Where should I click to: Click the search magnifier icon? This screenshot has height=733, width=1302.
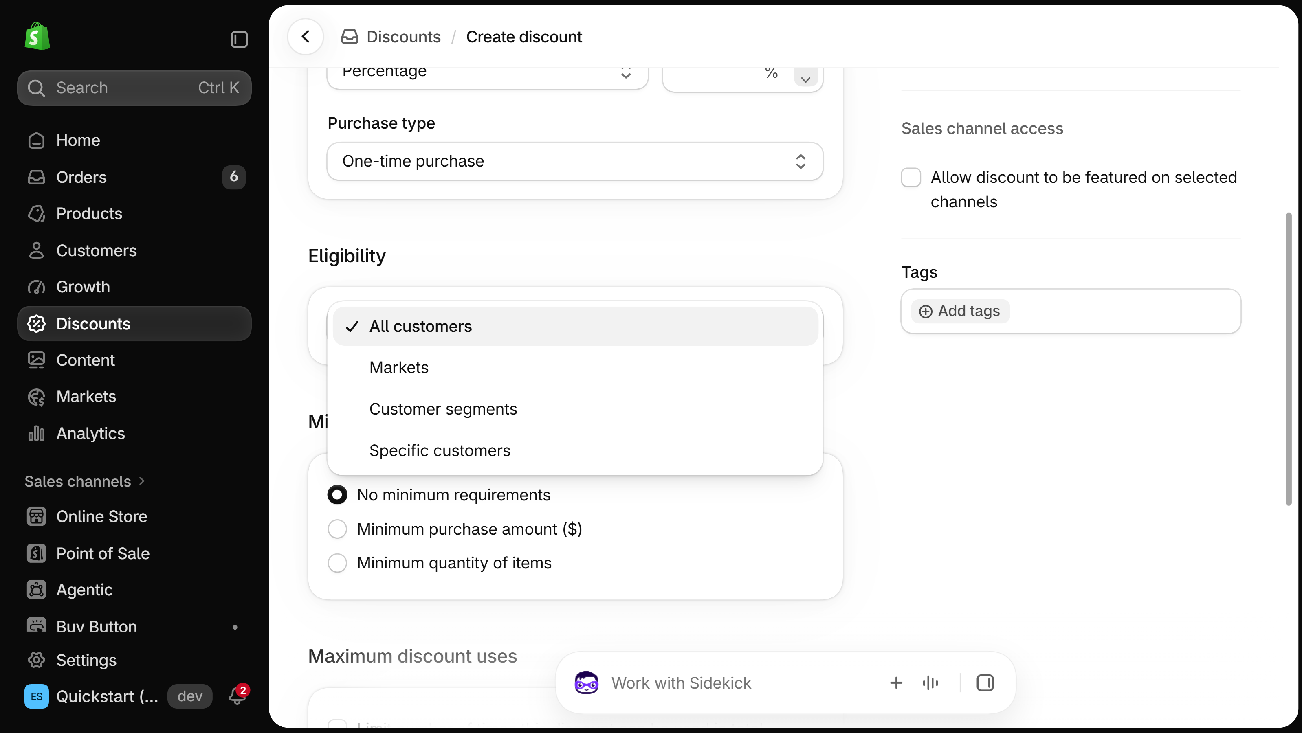pos(36,88)
